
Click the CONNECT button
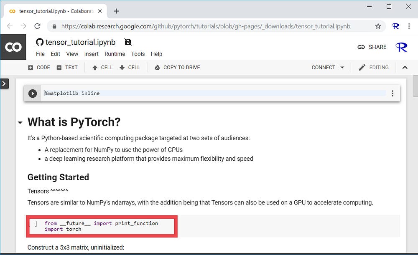click(x=324, y=68)
